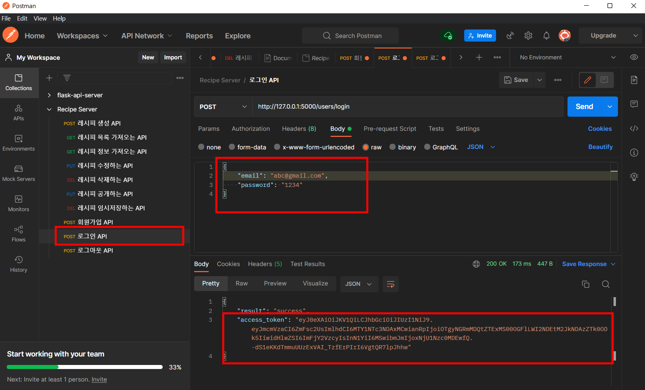
Task: Open the Mock Servers sidebar panel
Action: [19, 173]
